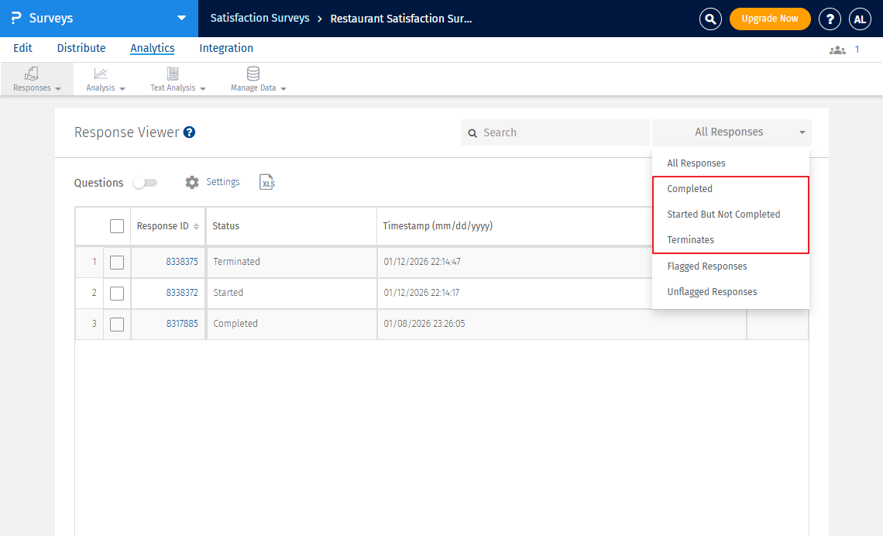Select Completed from the filter list
Viewport: 883px width, 536px height.
coord(689,189)
